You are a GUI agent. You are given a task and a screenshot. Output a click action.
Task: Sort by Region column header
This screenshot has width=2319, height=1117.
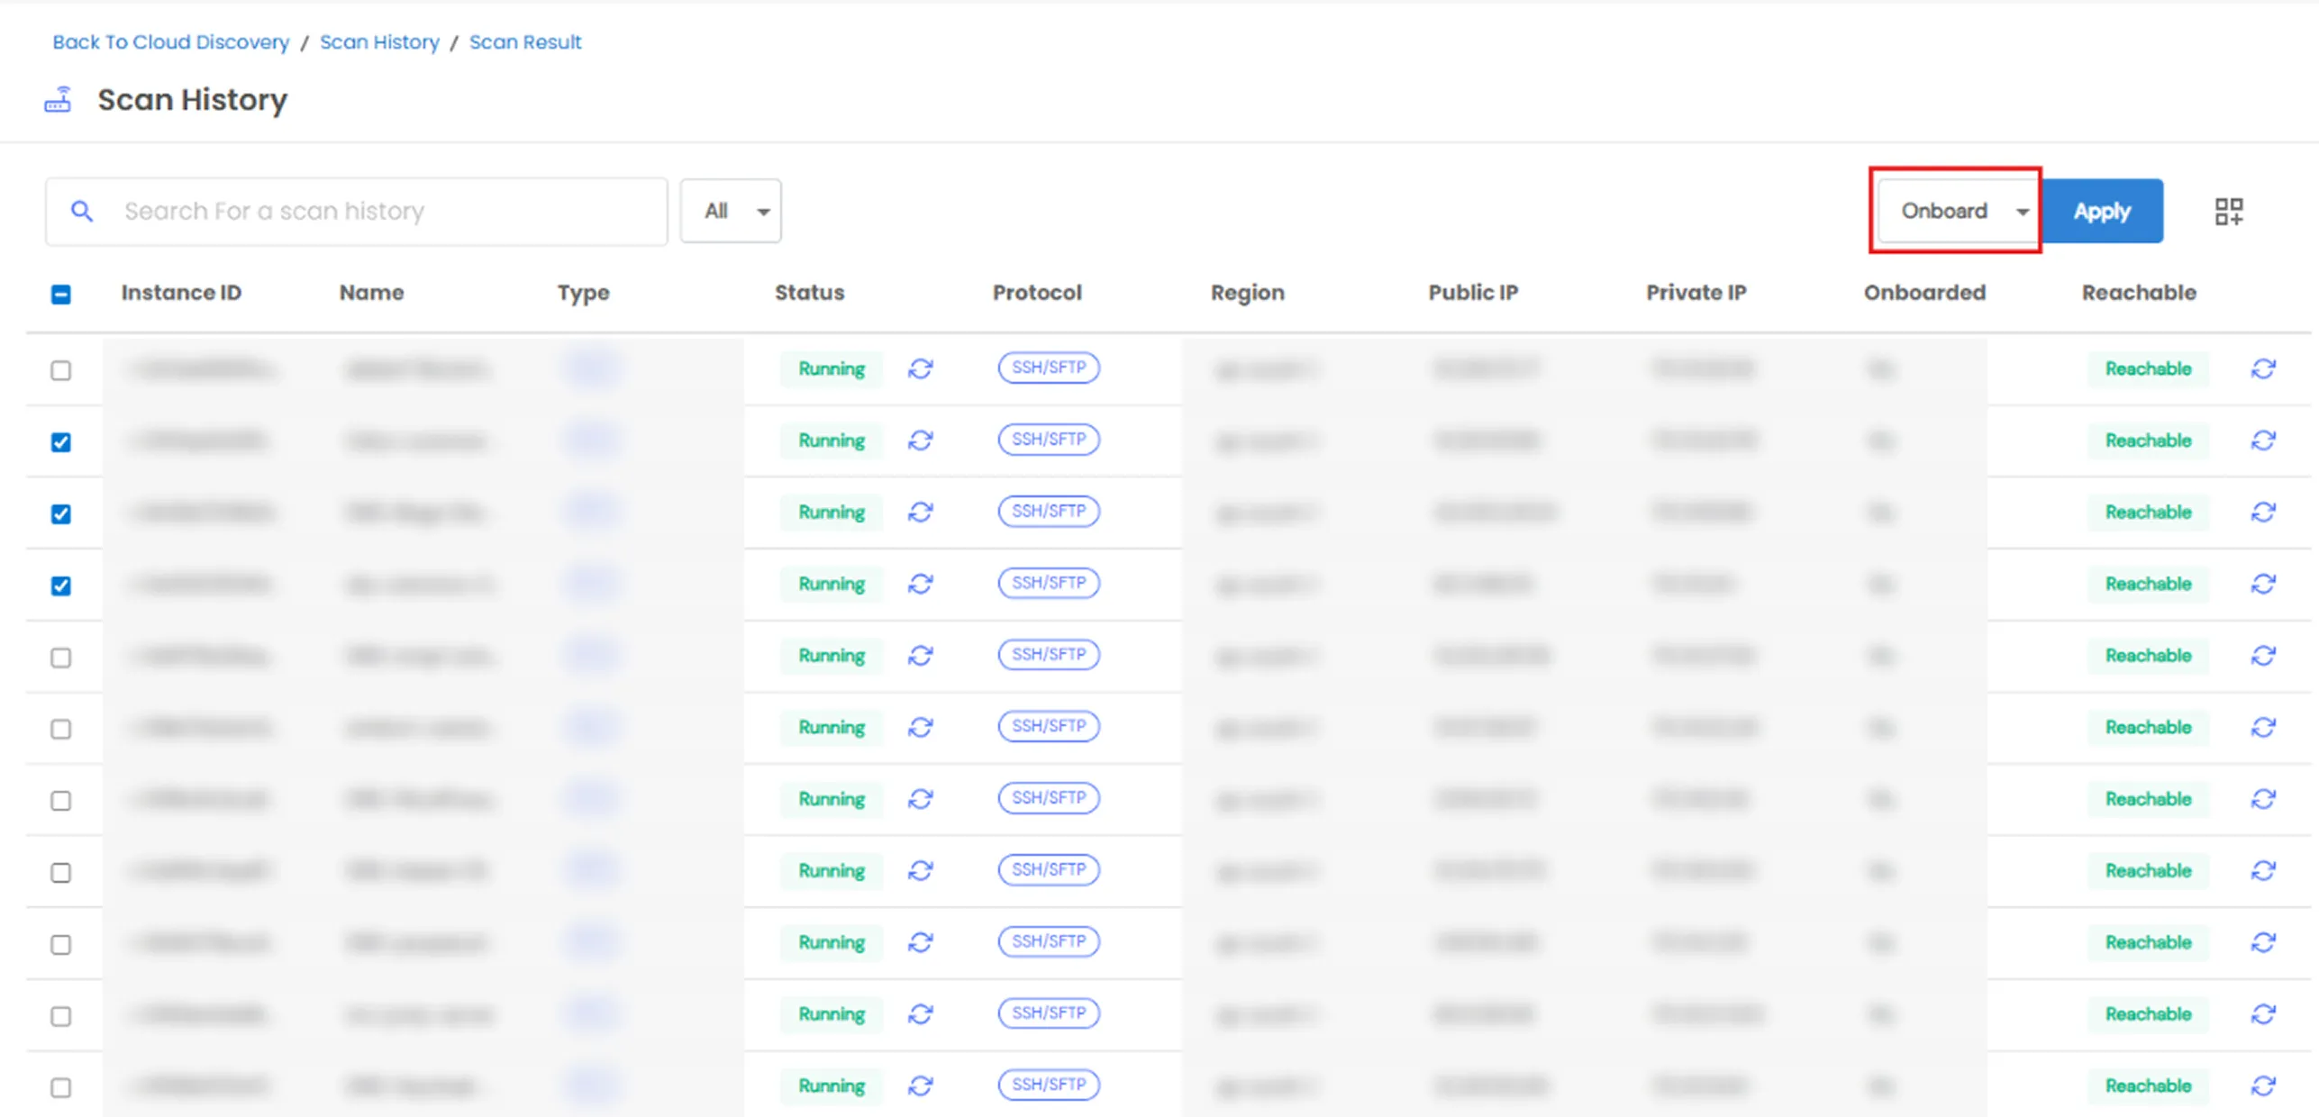[1247, 293]
